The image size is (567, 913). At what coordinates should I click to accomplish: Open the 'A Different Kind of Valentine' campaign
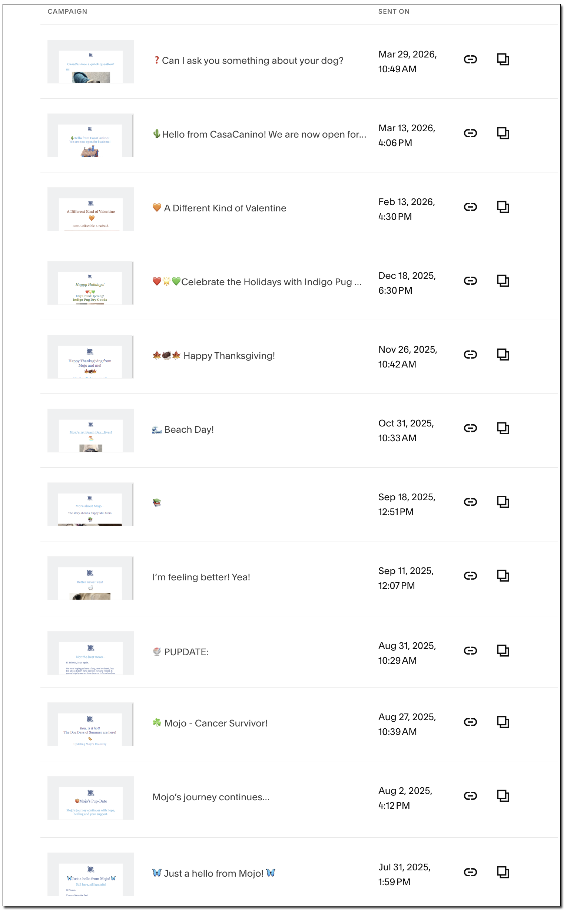[x=225, y=208]
